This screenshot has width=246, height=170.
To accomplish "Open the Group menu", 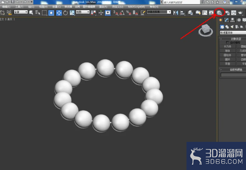I will tap(31, 7).
